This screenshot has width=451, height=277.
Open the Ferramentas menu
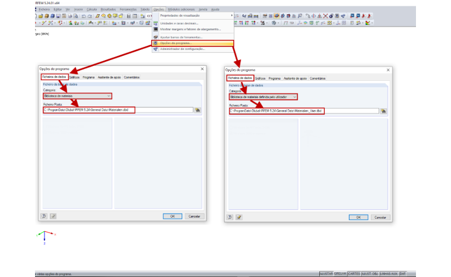coord(128,10)
